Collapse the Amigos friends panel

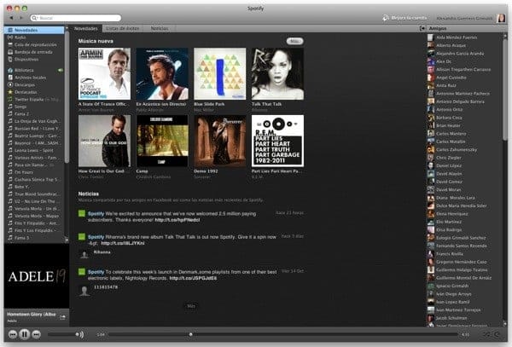422,28
